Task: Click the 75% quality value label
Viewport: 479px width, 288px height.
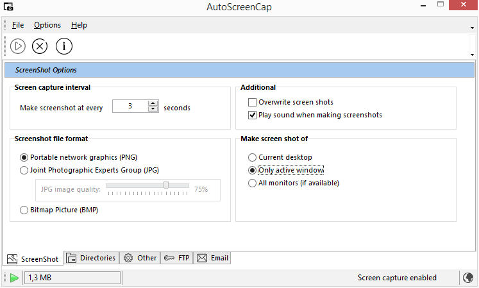Action: (x=201, y=190)
